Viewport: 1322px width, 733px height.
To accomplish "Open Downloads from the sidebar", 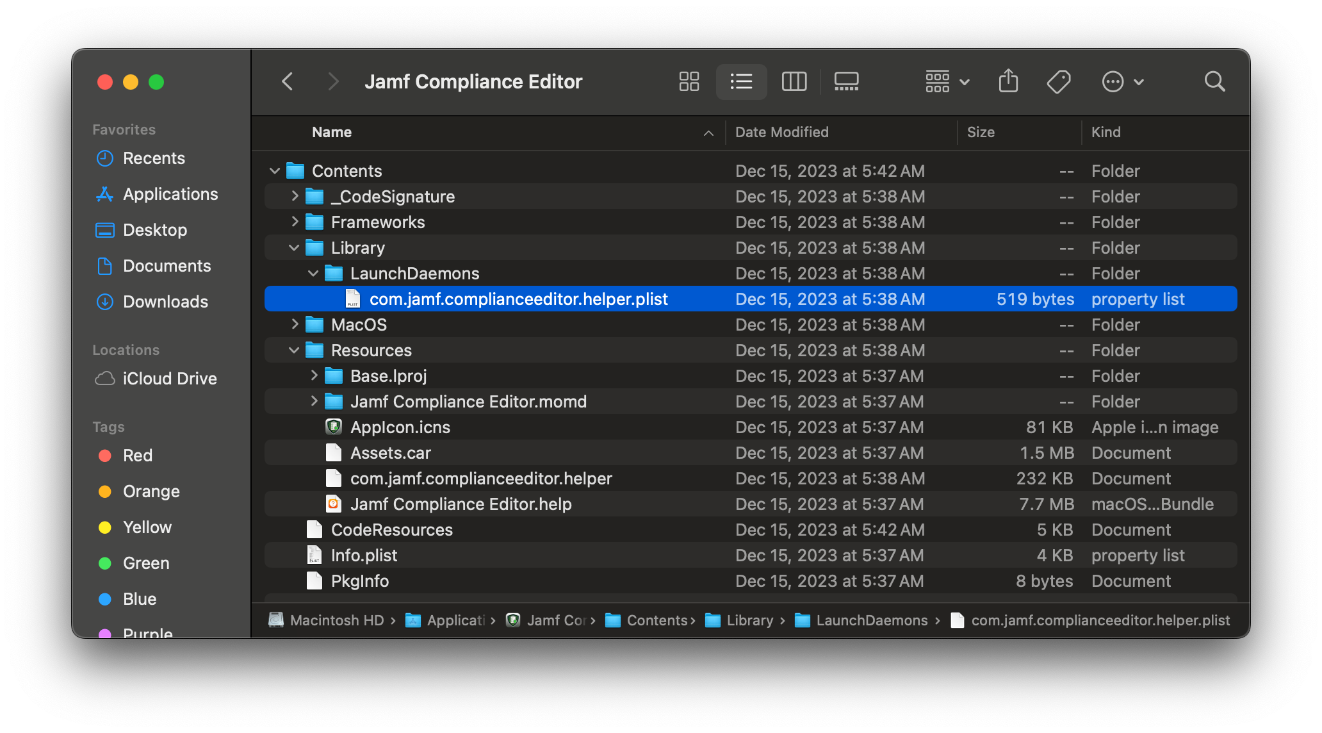I will coord(165,301).
